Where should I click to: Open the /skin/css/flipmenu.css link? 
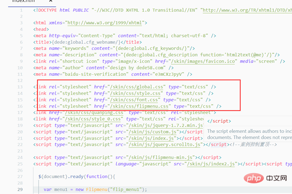[139, 106]
